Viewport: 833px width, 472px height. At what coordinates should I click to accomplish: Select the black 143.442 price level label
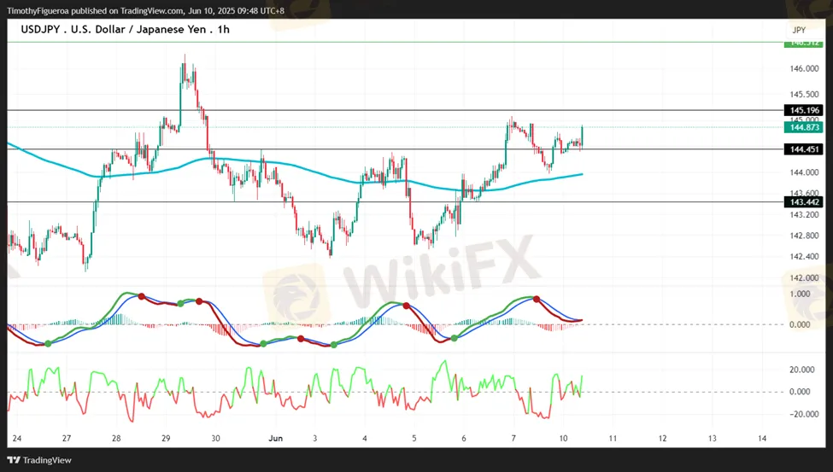click(804, 201)
